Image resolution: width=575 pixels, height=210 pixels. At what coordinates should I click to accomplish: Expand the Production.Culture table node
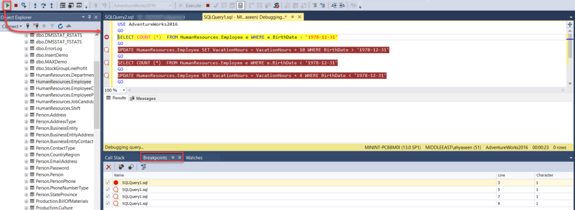point(26,208)
